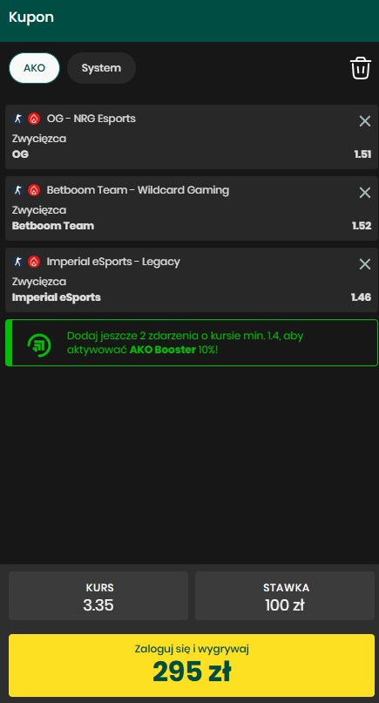Click red flame icon on Betboom match
The image size is (379, 703).
[34, 190]
